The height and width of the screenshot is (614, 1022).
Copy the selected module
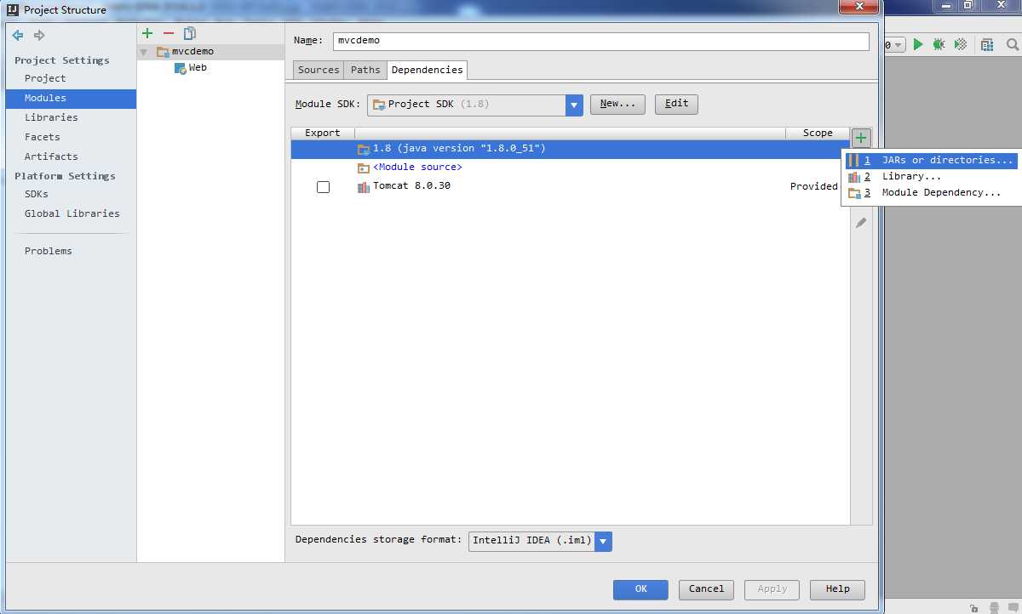[x=190, y=33]
